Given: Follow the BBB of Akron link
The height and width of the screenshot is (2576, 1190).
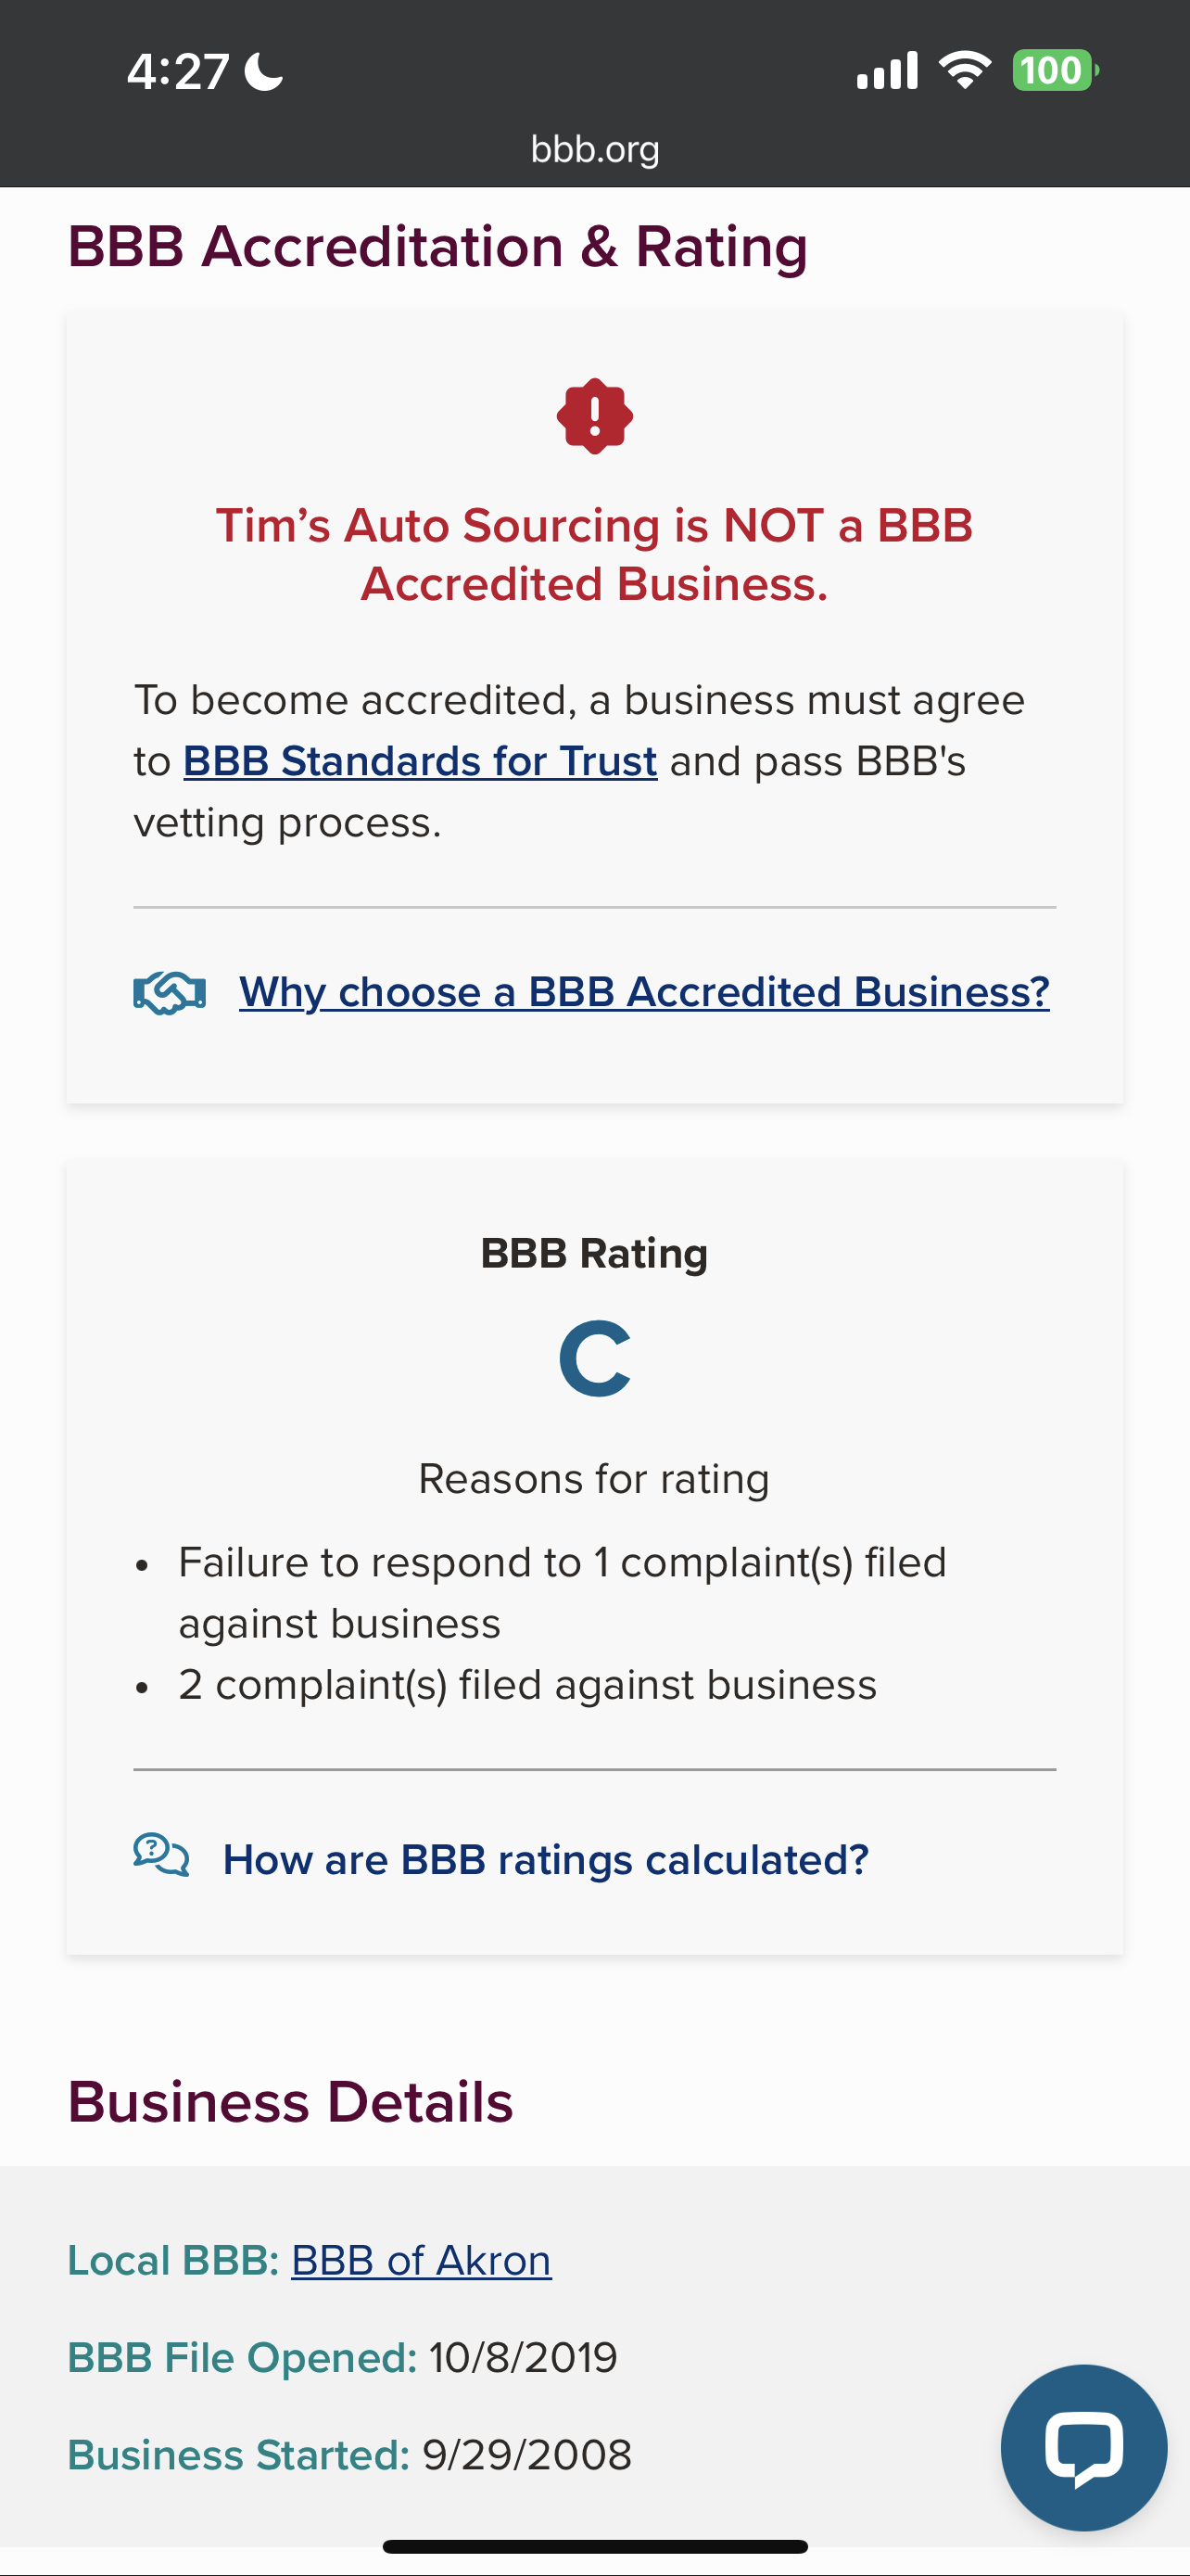Looking at the screenshot, I should [421, 2260].
